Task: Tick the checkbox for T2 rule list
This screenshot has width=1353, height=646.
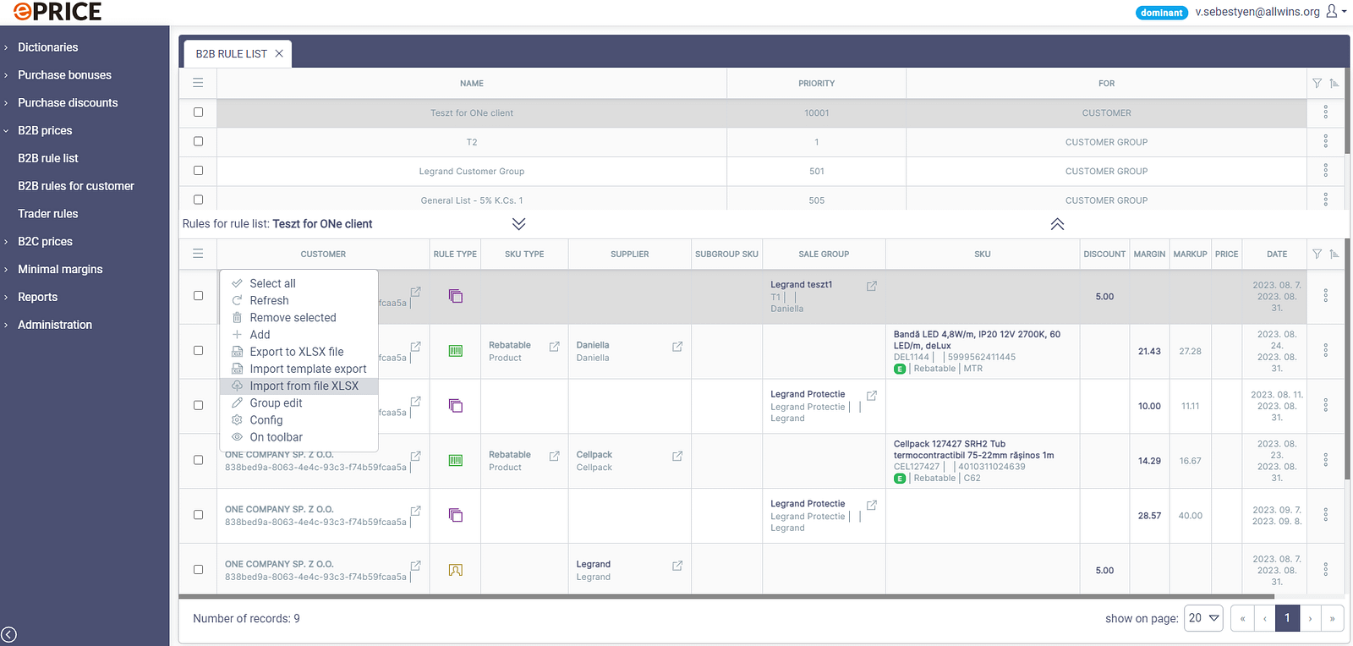Action: click(x=198, y=141)
